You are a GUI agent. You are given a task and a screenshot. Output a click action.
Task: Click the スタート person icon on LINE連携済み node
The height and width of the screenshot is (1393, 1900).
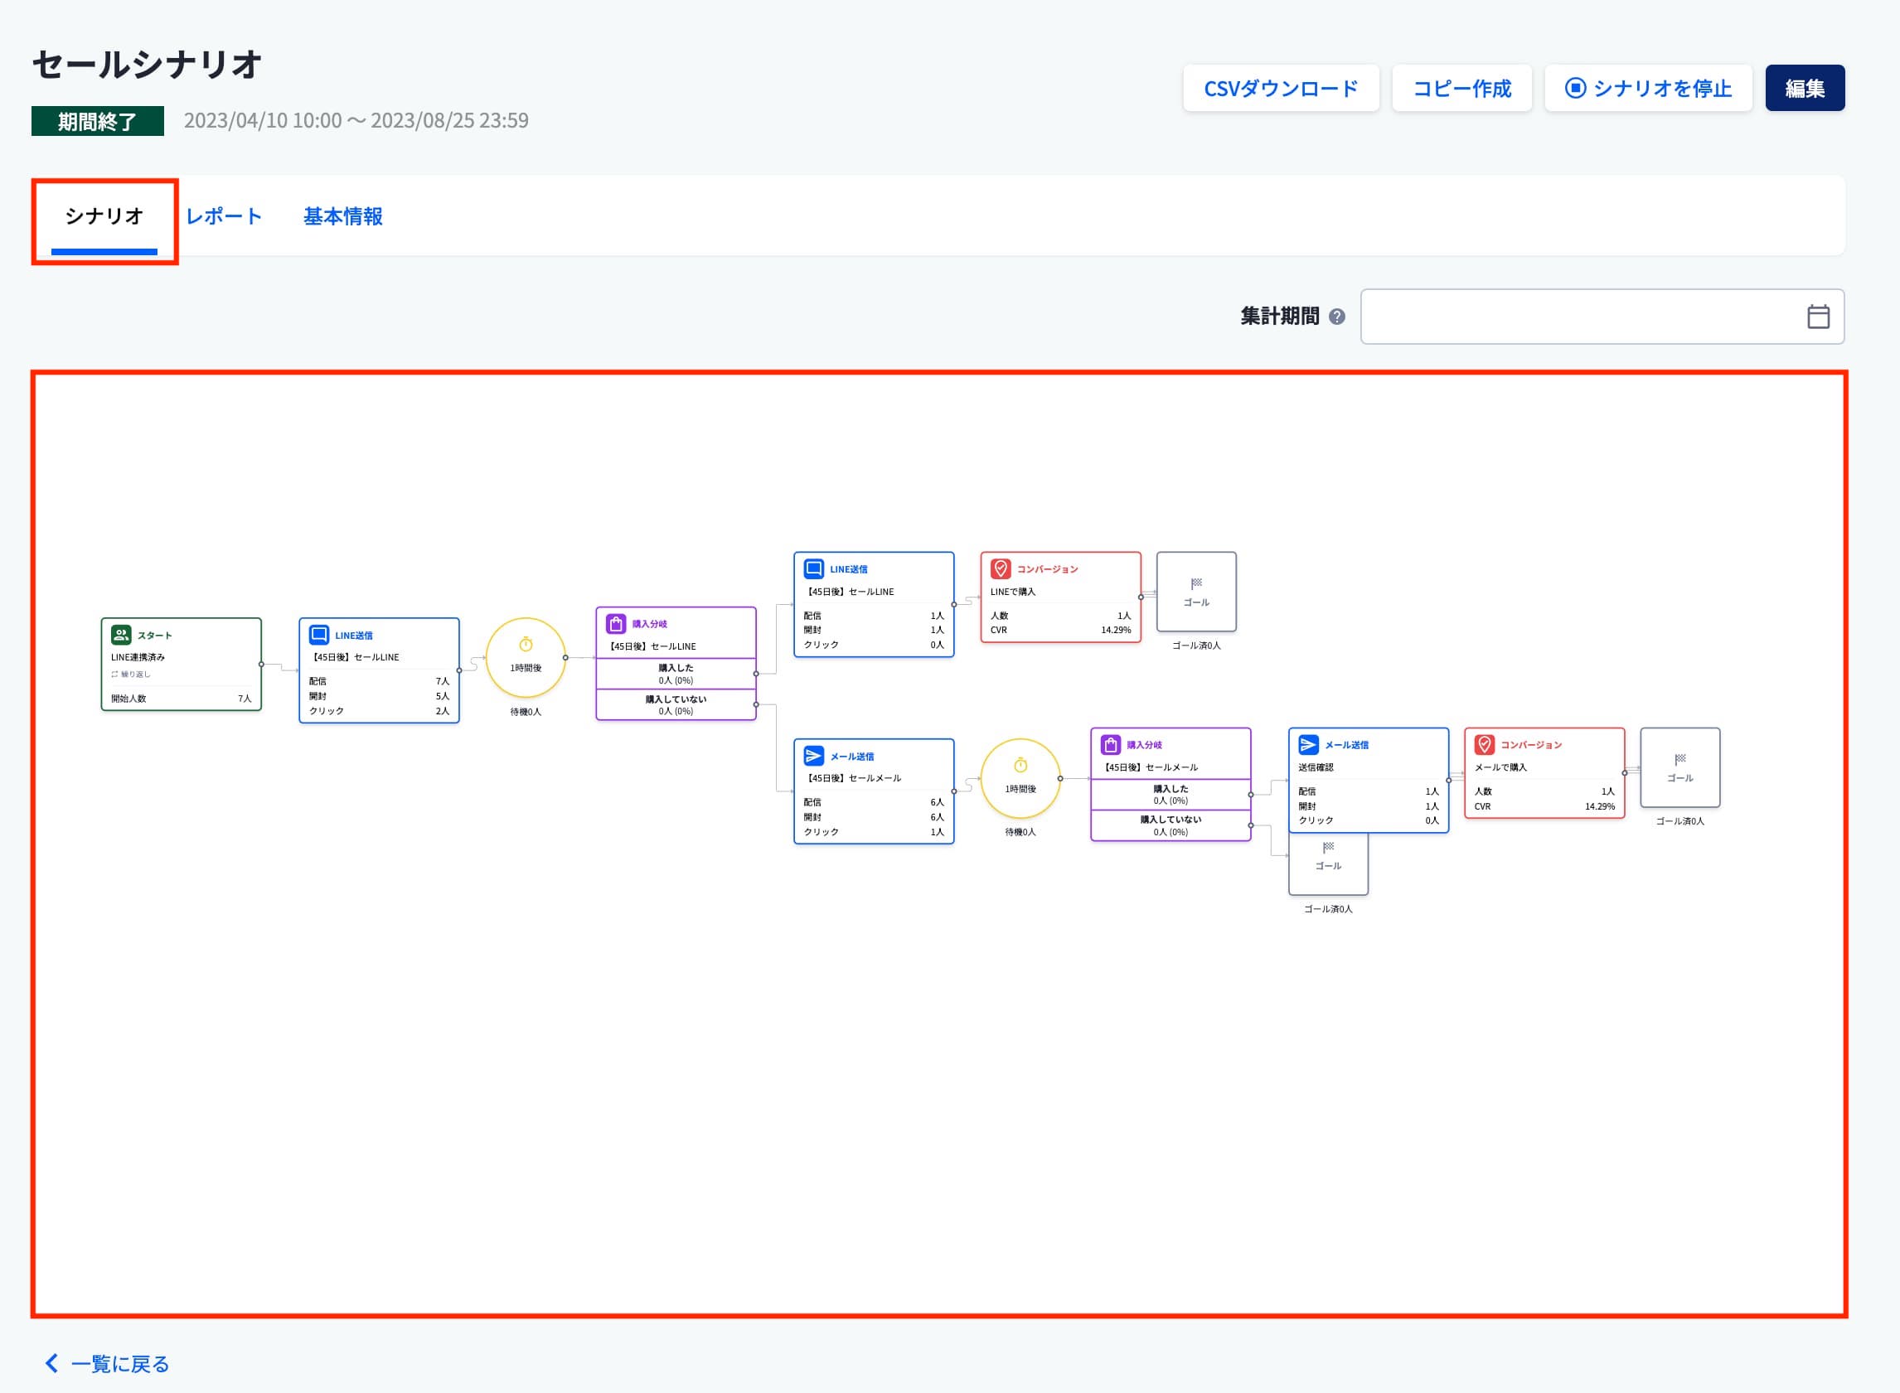click(121, 635)
